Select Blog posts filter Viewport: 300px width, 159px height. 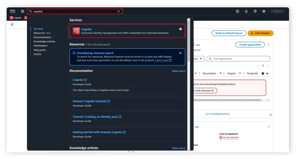40,50
